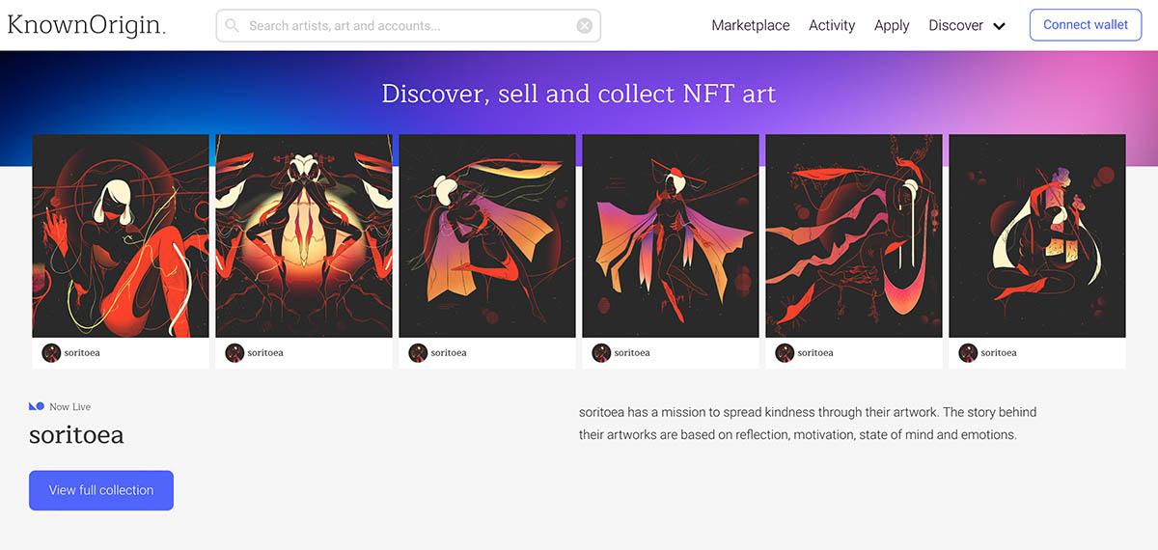
Task: Click the soritoea avatar under the fifth artwork
Action: [785, 353]
